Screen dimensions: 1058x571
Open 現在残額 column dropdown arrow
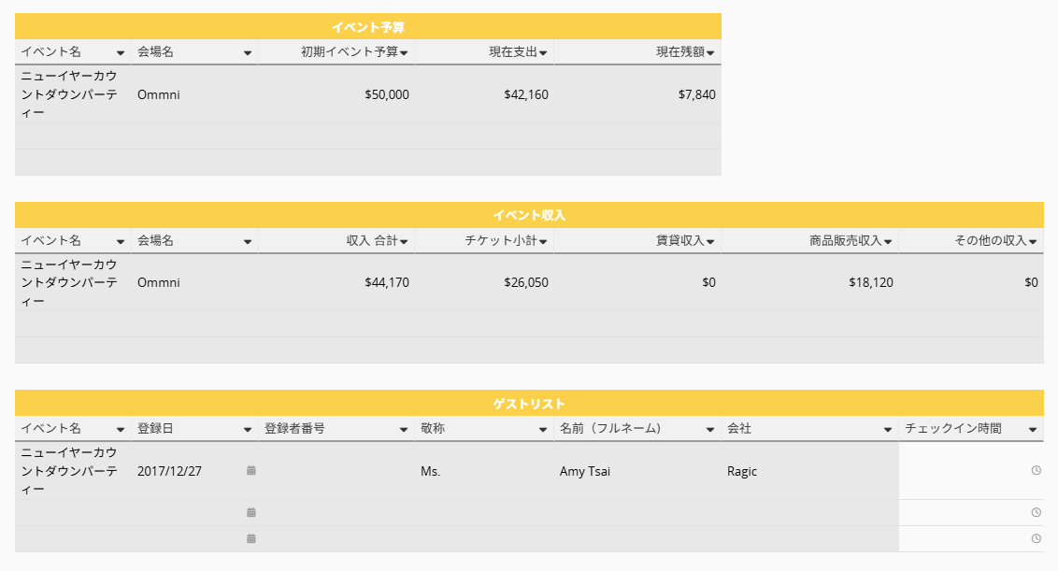coord(710,52)
